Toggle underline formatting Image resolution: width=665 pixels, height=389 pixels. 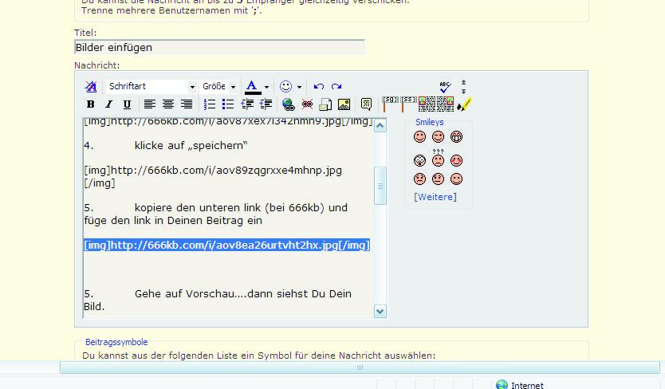pos(127,104)
